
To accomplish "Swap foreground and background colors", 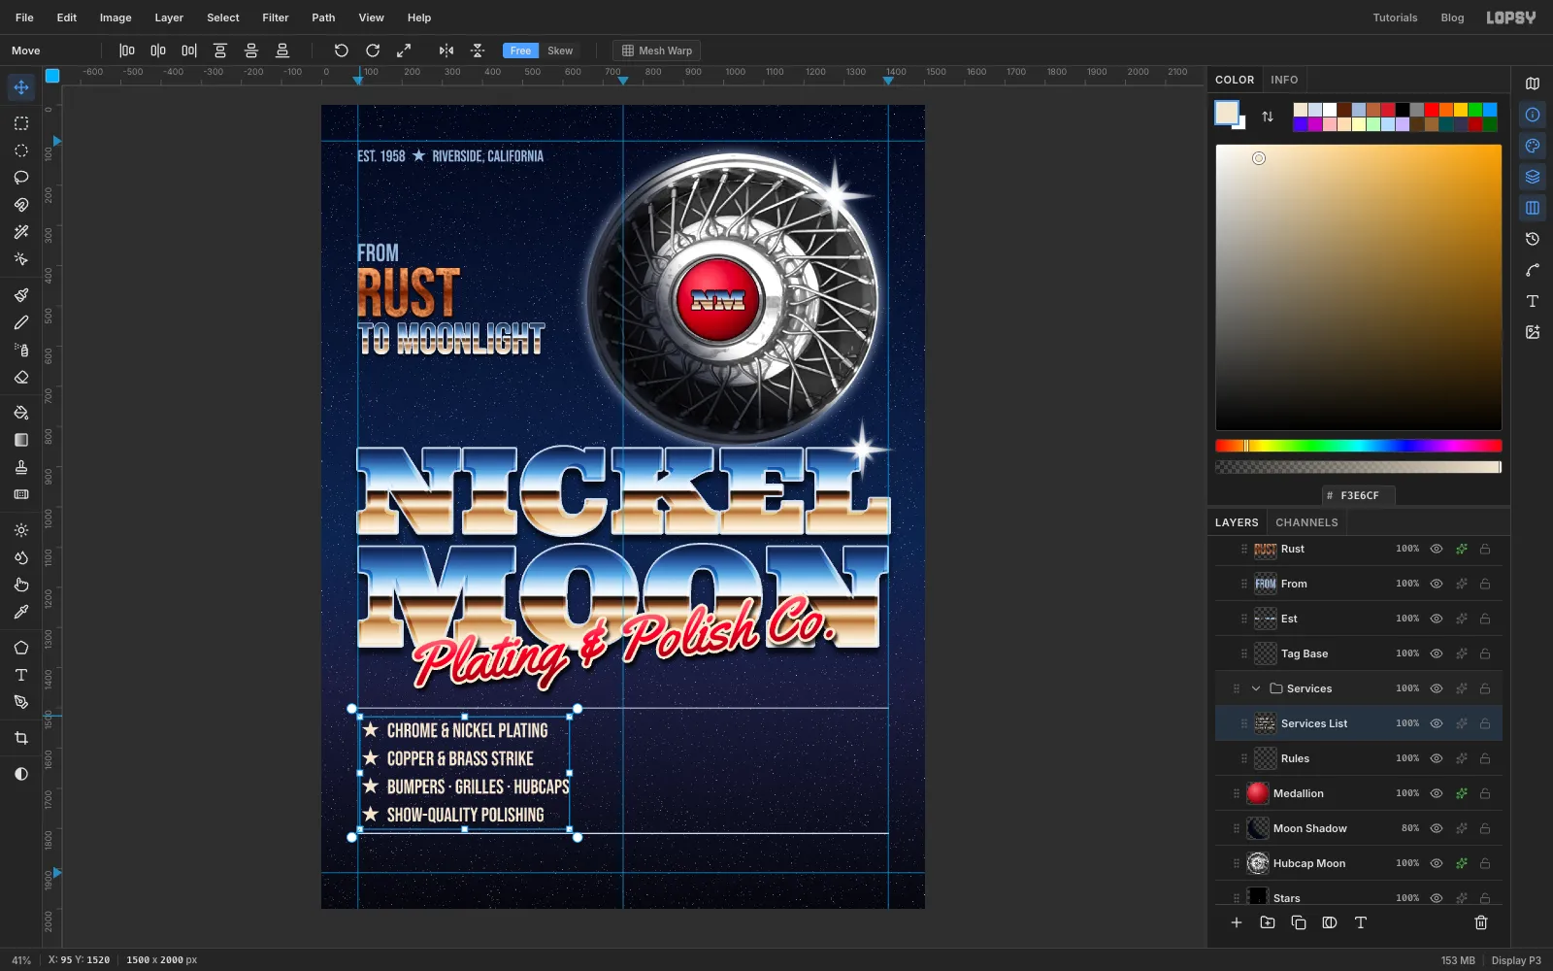I will (x=1268, y=117).
